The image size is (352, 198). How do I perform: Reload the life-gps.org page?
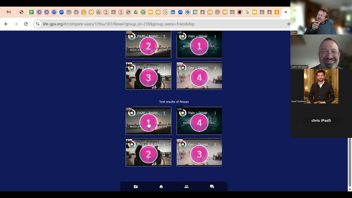click(26, 24)
